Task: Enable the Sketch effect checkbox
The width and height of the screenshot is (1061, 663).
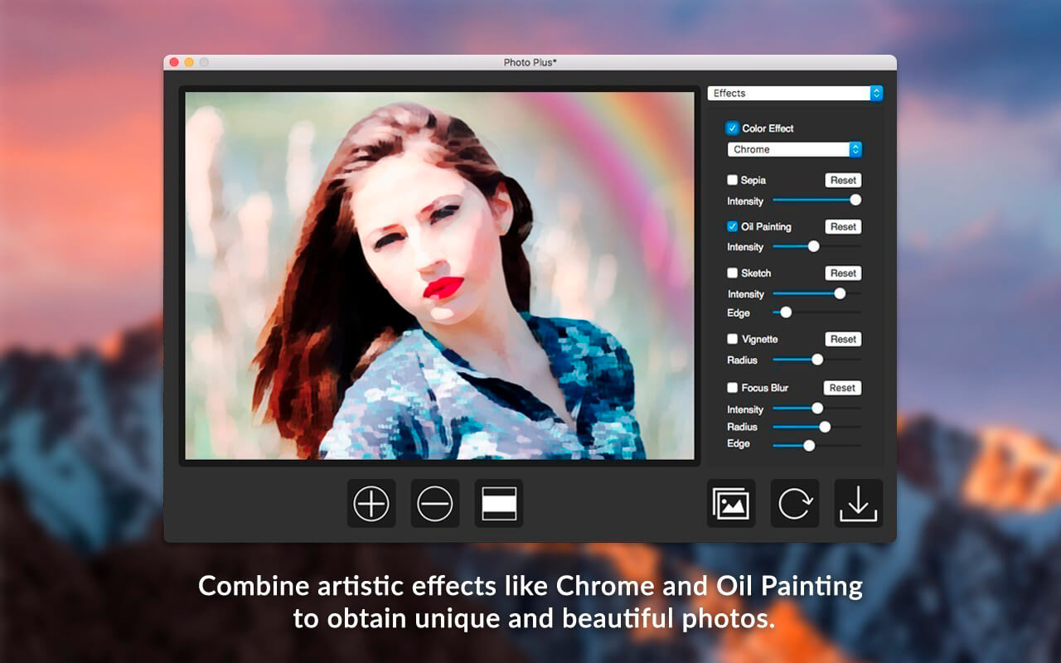Action: click(732, 273)
